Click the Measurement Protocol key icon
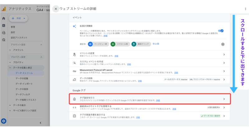The width and height of the screenshot is (249, 131). [74, 71]
